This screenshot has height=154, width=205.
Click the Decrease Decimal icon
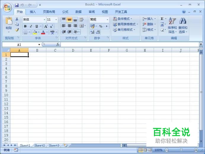(98, 32)
